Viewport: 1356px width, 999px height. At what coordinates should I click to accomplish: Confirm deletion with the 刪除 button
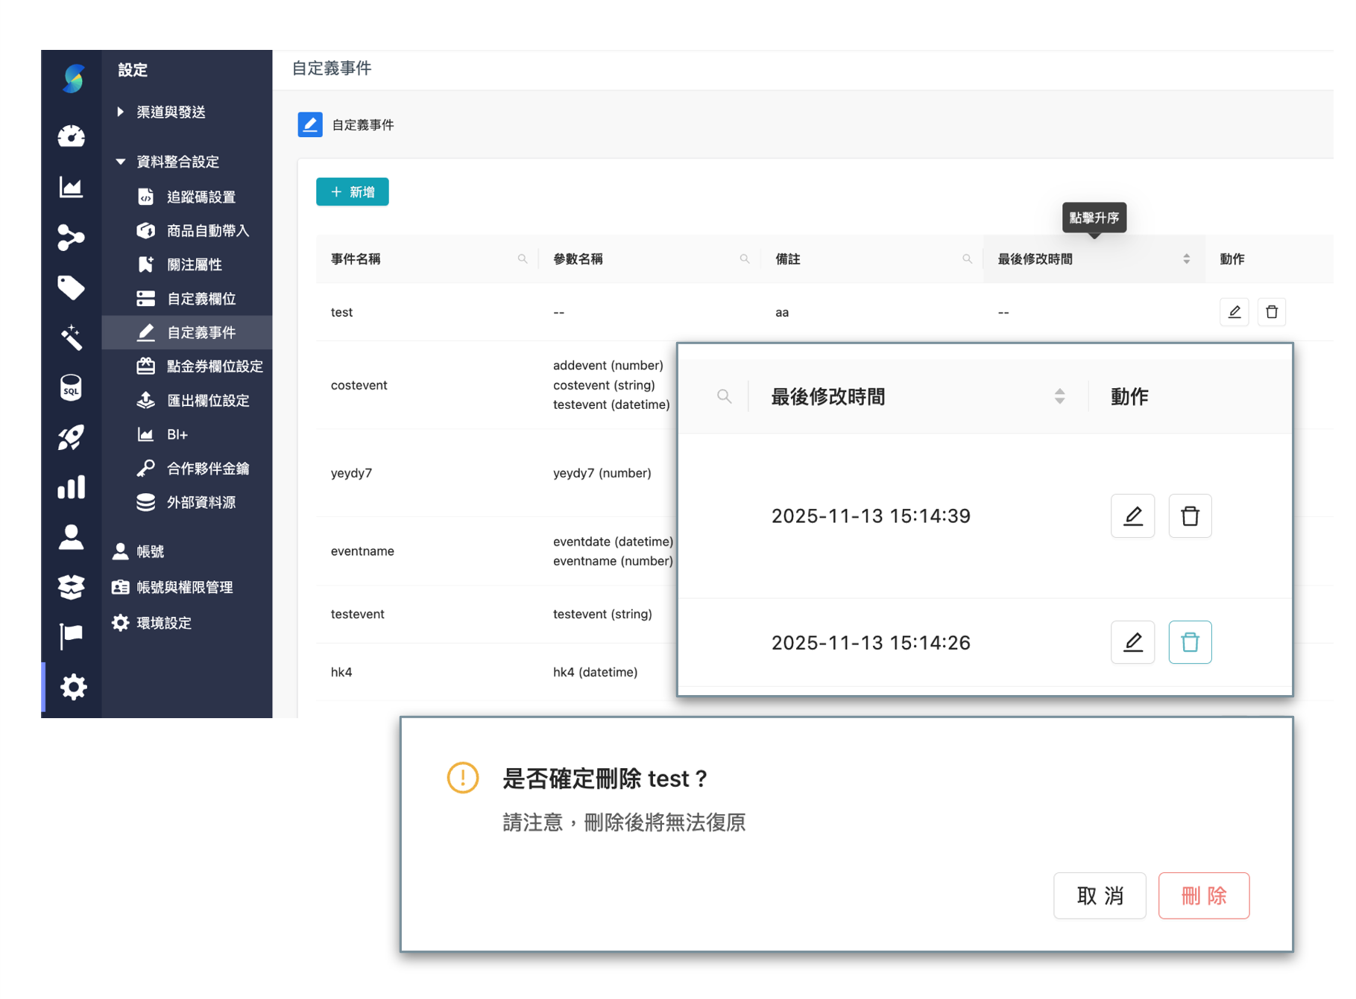(1202, 896)
